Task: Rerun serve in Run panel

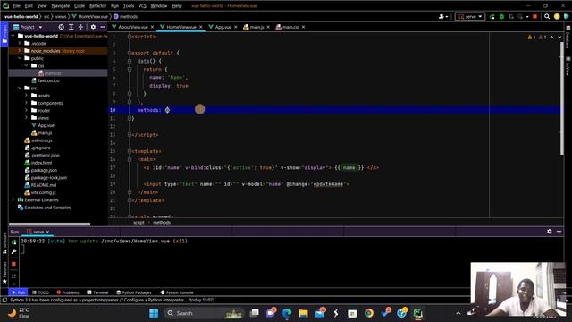Action: click(14, 242)
